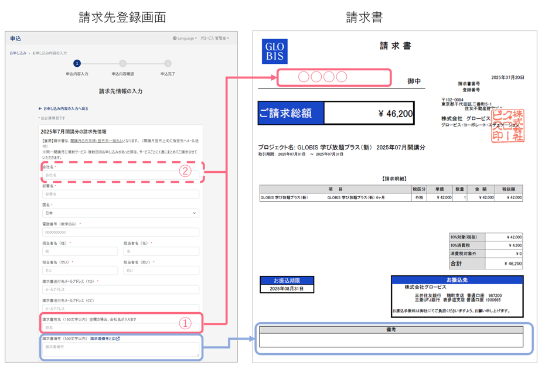Click the 担当者名 (めい) input
545x369 pixels.
[x=161, y=271]
